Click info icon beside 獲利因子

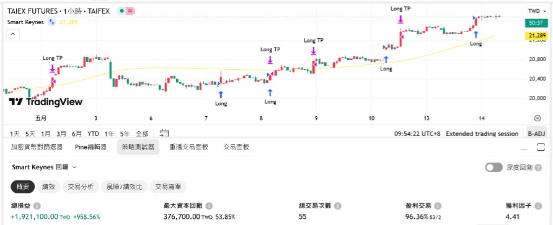tap(538, 206)
